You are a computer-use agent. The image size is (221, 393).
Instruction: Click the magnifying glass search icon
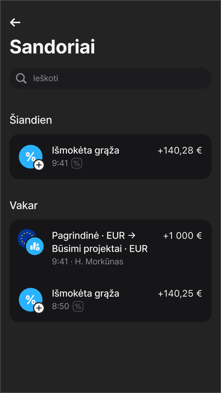click(x=21, y=78)
